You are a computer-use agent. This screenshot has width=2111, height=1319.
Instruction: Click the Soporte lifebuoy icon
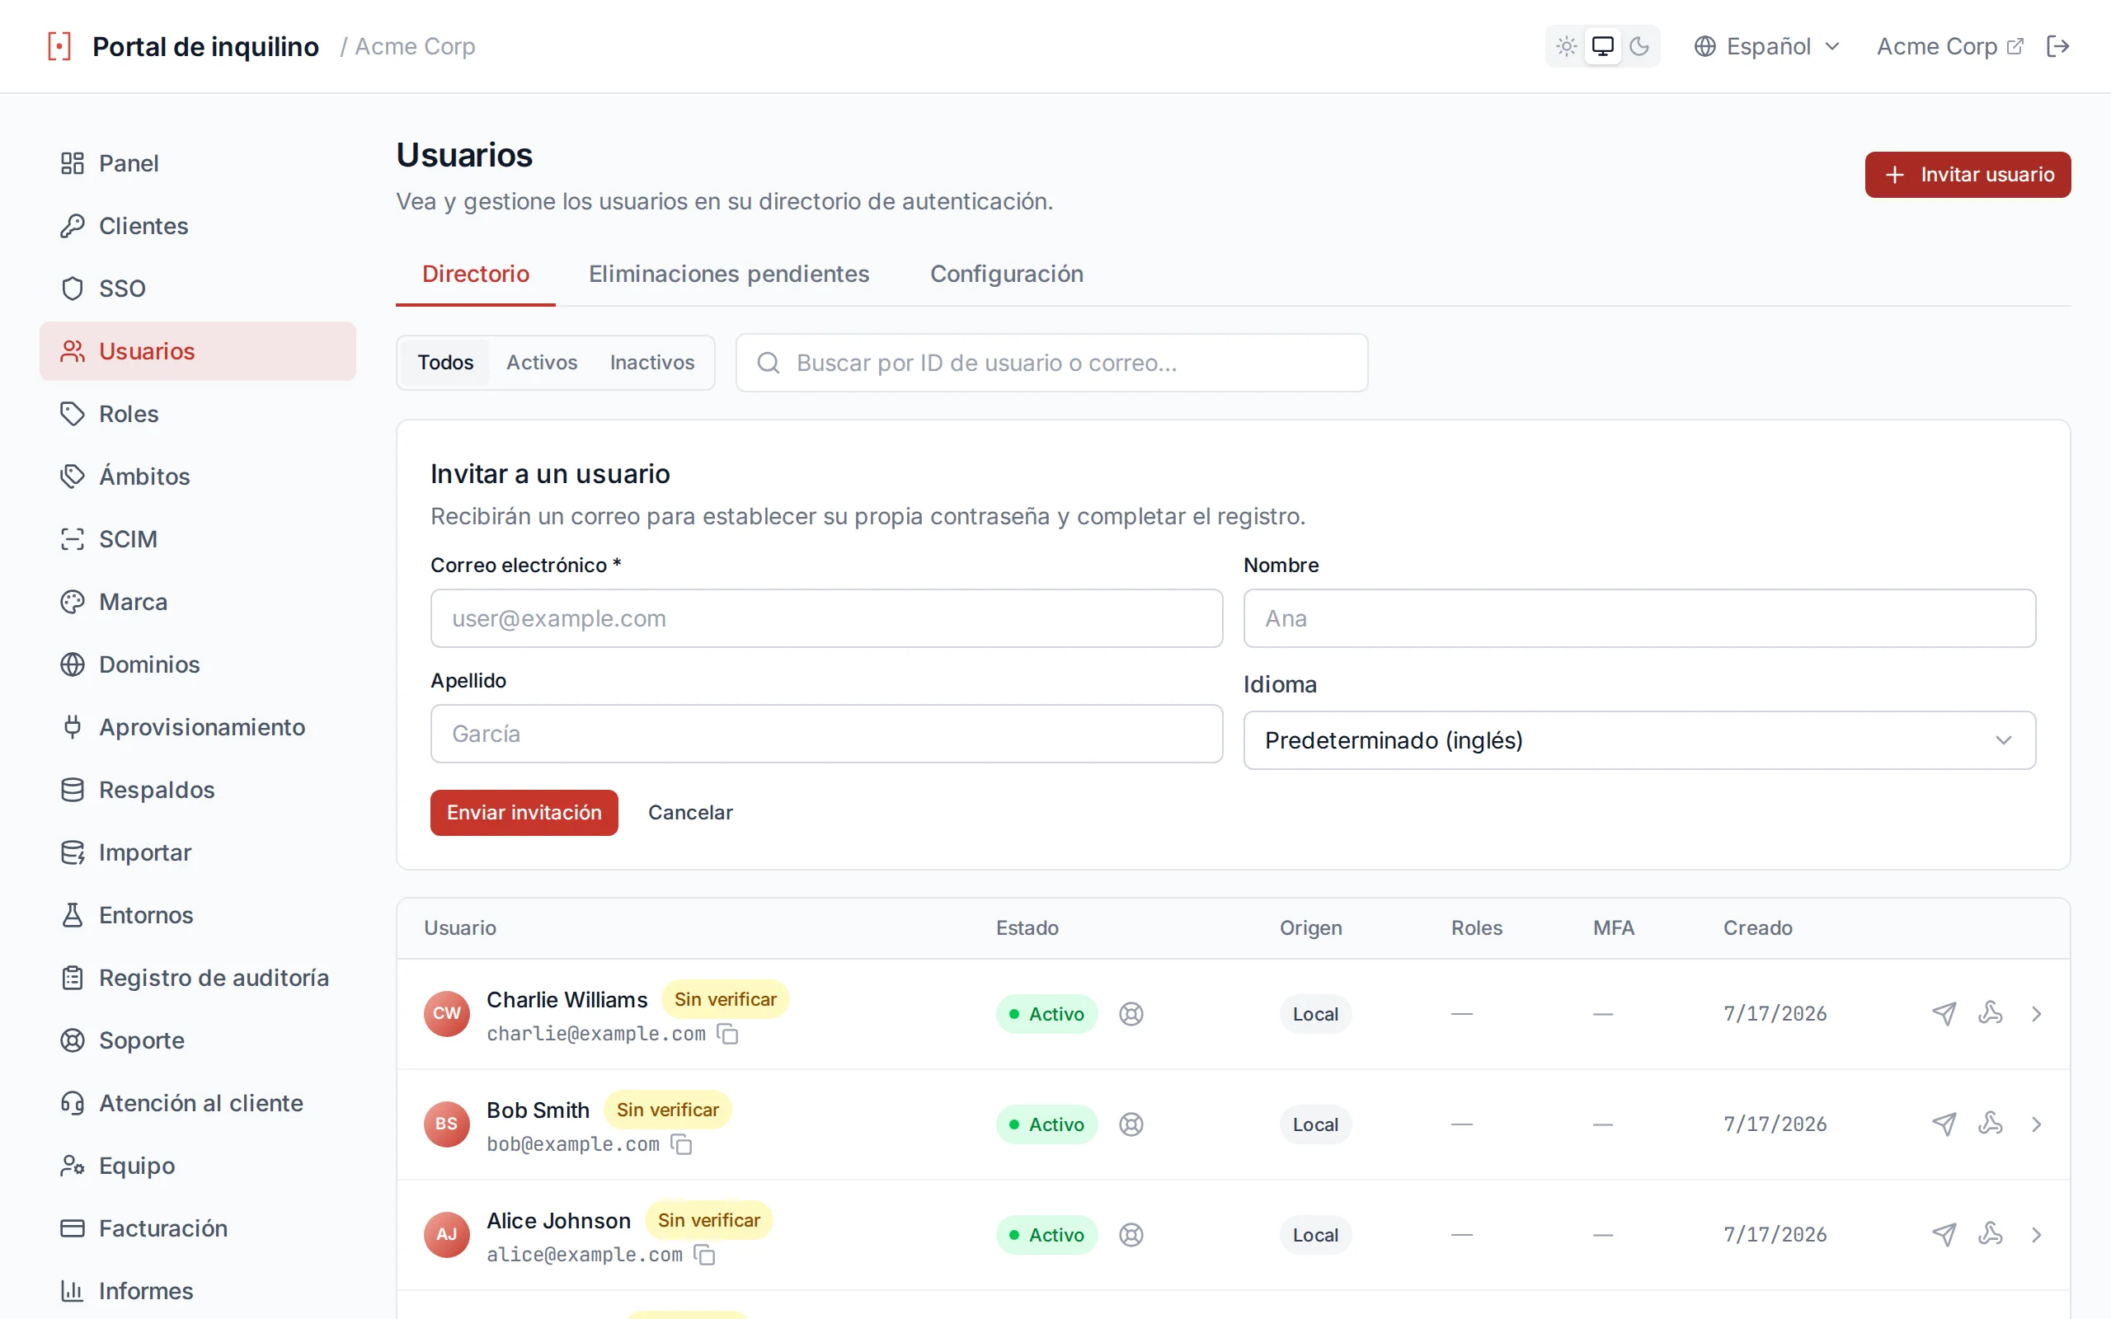pyautogui.click(x=73, y=1040)
